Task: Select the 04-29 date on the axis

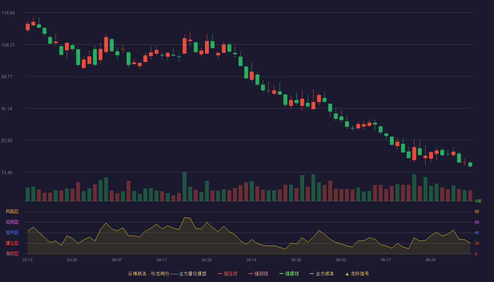Action: tap(206, 260)
